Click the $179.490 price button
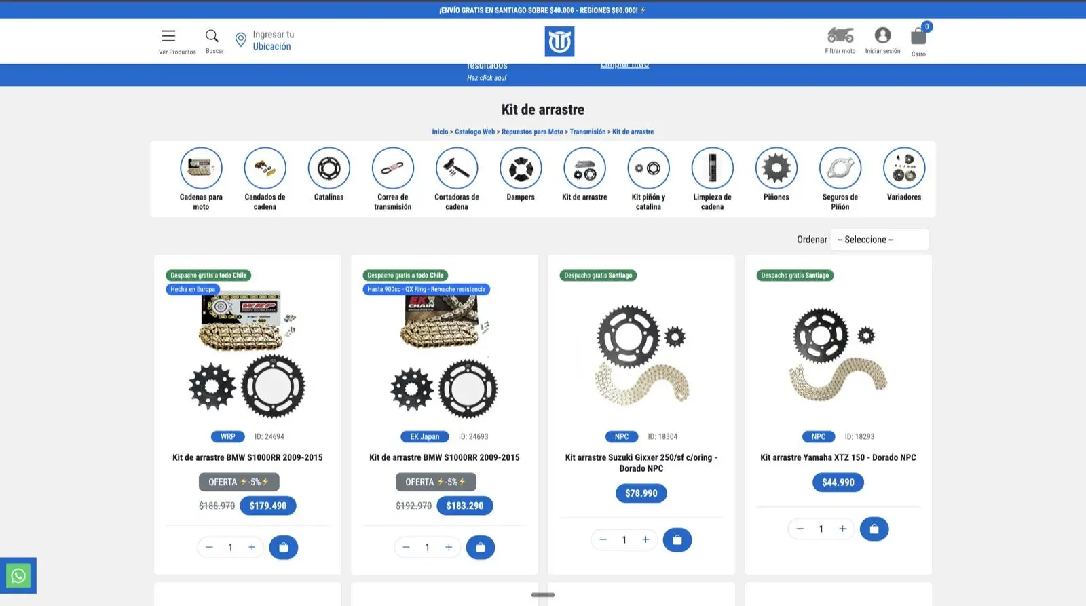Image resolution: width=1086 pixels, height=606 pixels. coord(268,506)
